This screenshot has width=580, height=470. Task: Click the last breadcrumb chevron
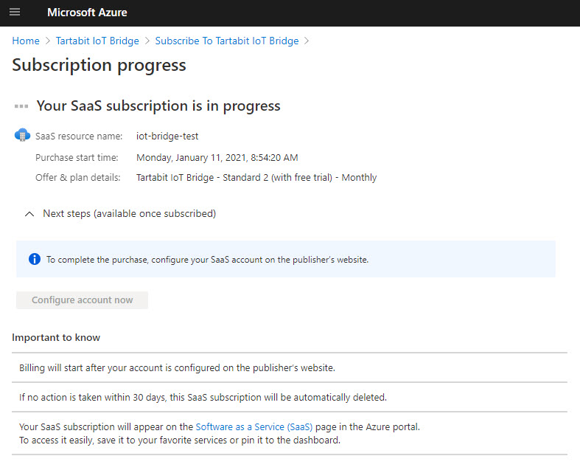(307, 41)
